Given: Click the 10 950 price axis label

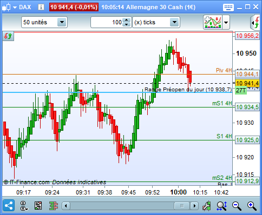Looking at the screenshot, I should point(246,53).
